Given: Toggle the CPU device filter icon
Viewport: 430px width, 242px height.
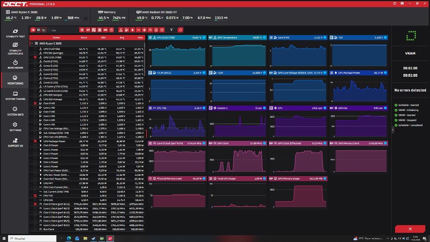Looking at the screenshot, I should (82, 30).
